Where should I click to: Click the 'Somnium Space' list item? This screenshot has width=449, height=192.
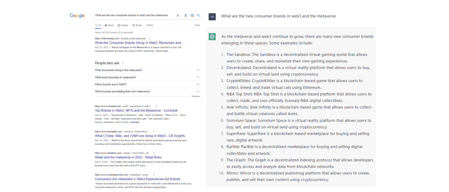tap(299, 124)
